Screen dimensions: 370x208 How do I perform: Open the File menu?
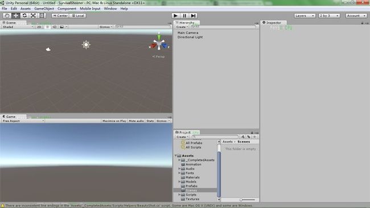(x=5, y=9)
